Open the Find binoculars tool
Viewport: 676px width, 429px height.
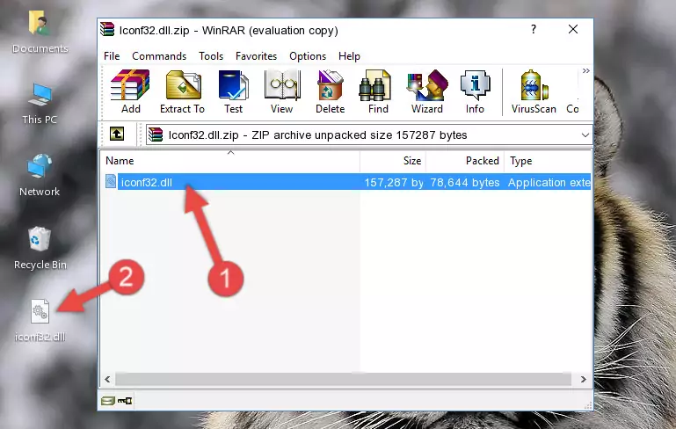click(378, 91)
